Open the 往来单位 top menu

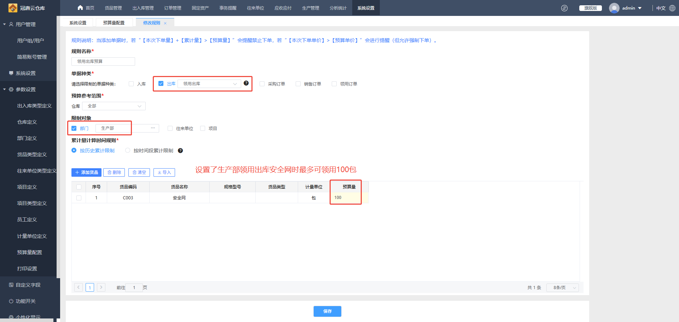point(255,8)
